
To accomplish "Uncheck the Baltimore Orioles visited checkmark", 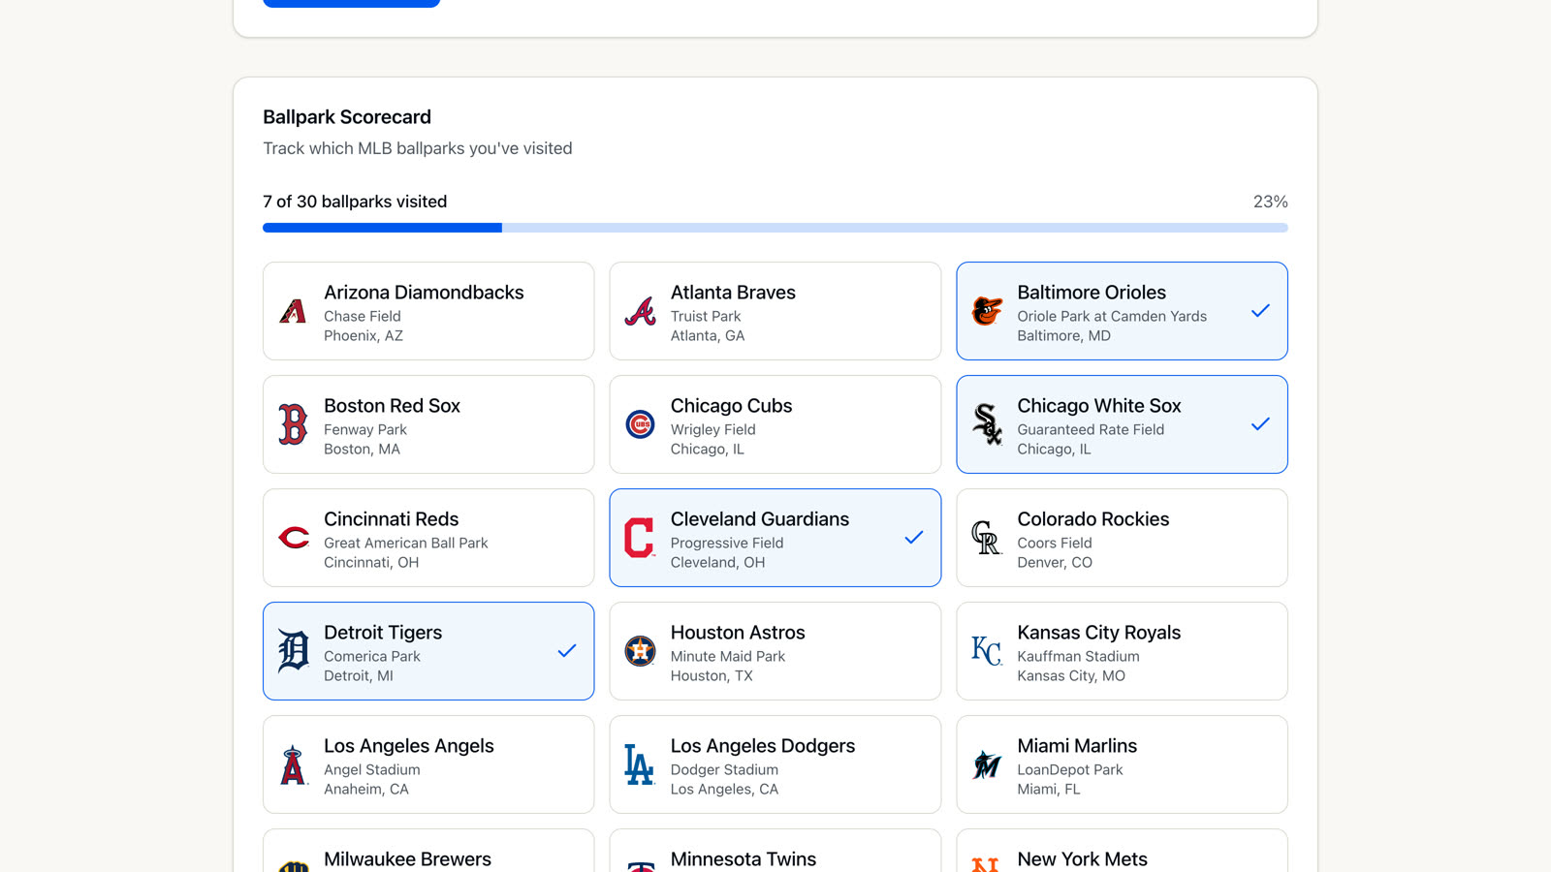I will tap(1260, 311).
